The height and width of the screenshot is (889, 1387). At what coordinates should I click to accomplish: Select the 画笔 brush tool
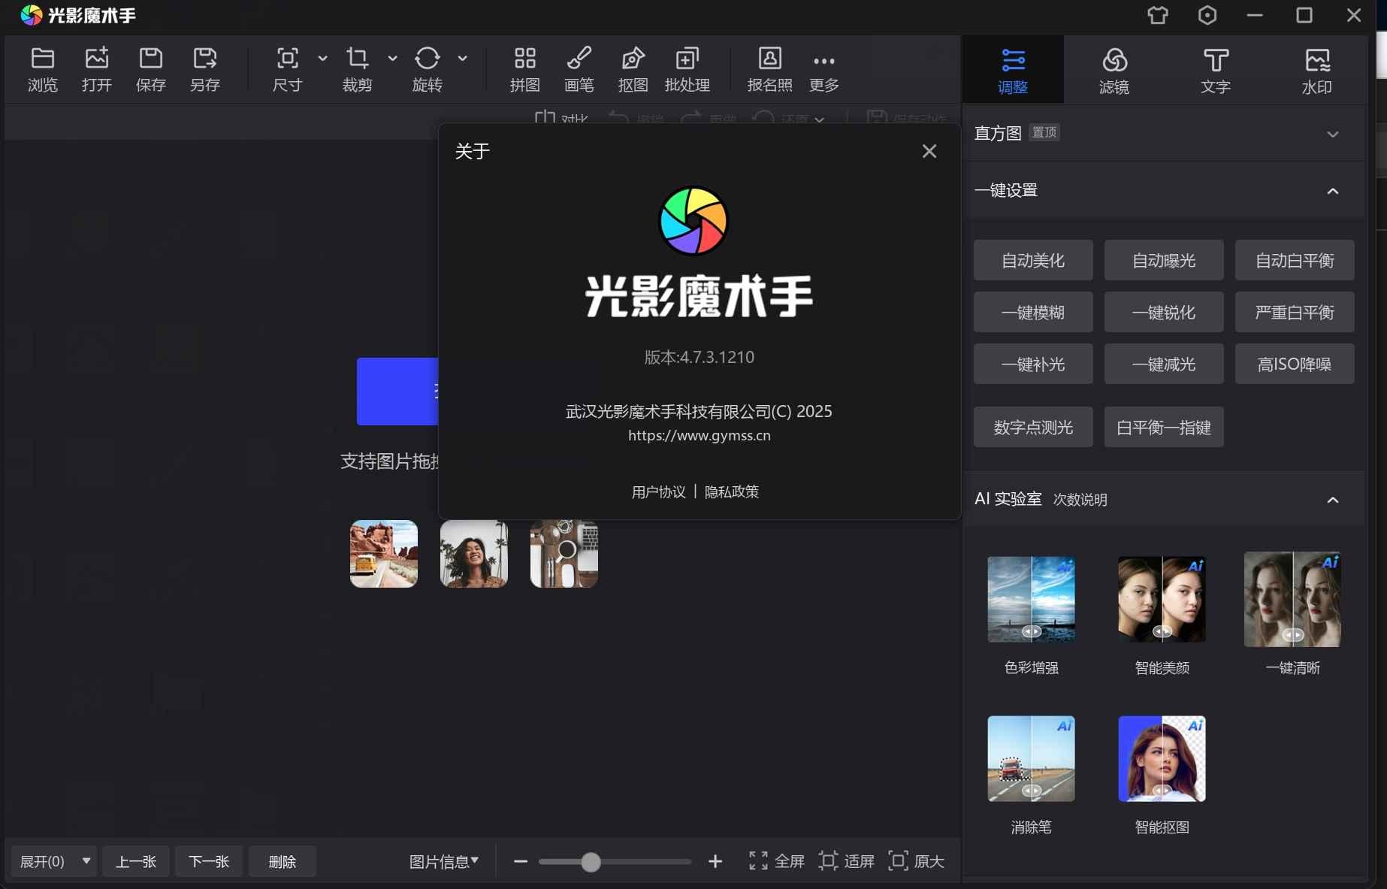[579, 69]
